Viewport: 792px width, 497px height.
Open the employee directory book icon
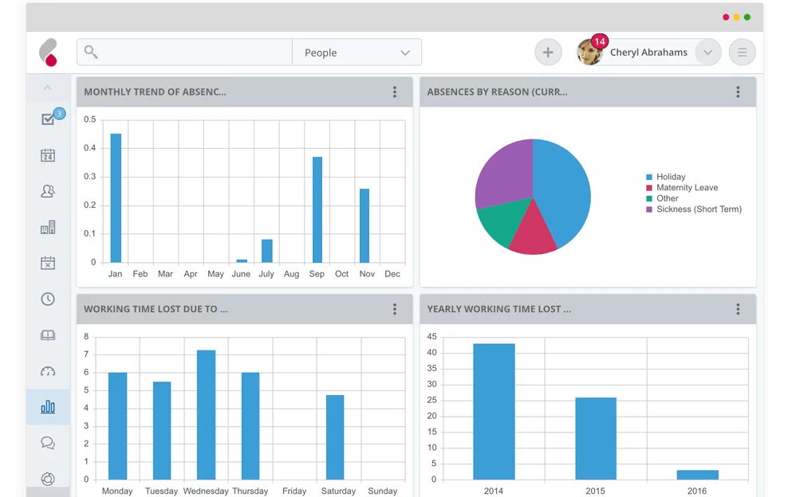tap(48, 335)
